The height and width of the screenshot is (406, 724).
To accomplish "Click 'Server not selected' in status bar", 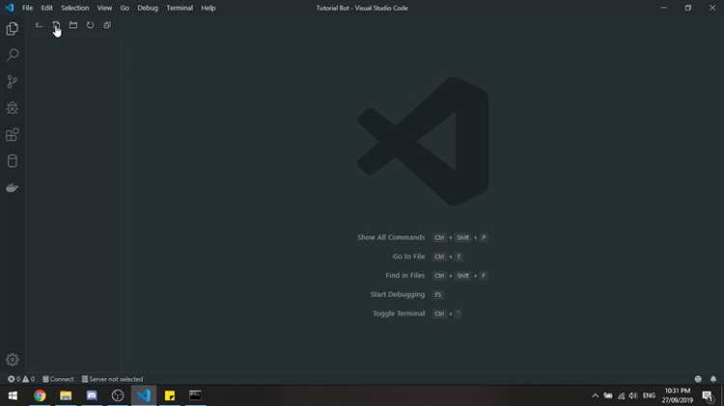I will [x=112, y=379].
